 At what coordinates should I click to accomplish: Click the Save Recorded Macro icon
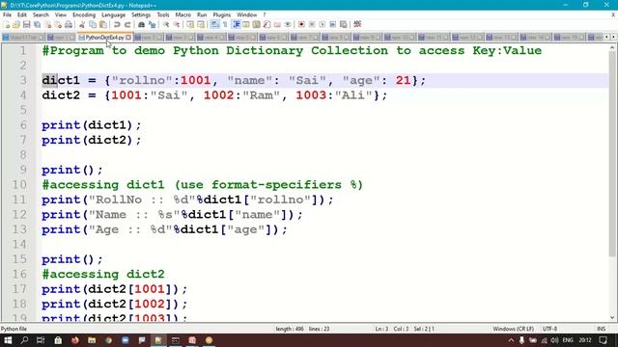(344, 24)
